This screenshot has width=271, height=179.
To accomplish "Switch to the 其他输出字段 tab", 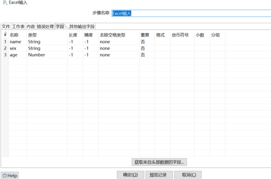I will 82,26.
